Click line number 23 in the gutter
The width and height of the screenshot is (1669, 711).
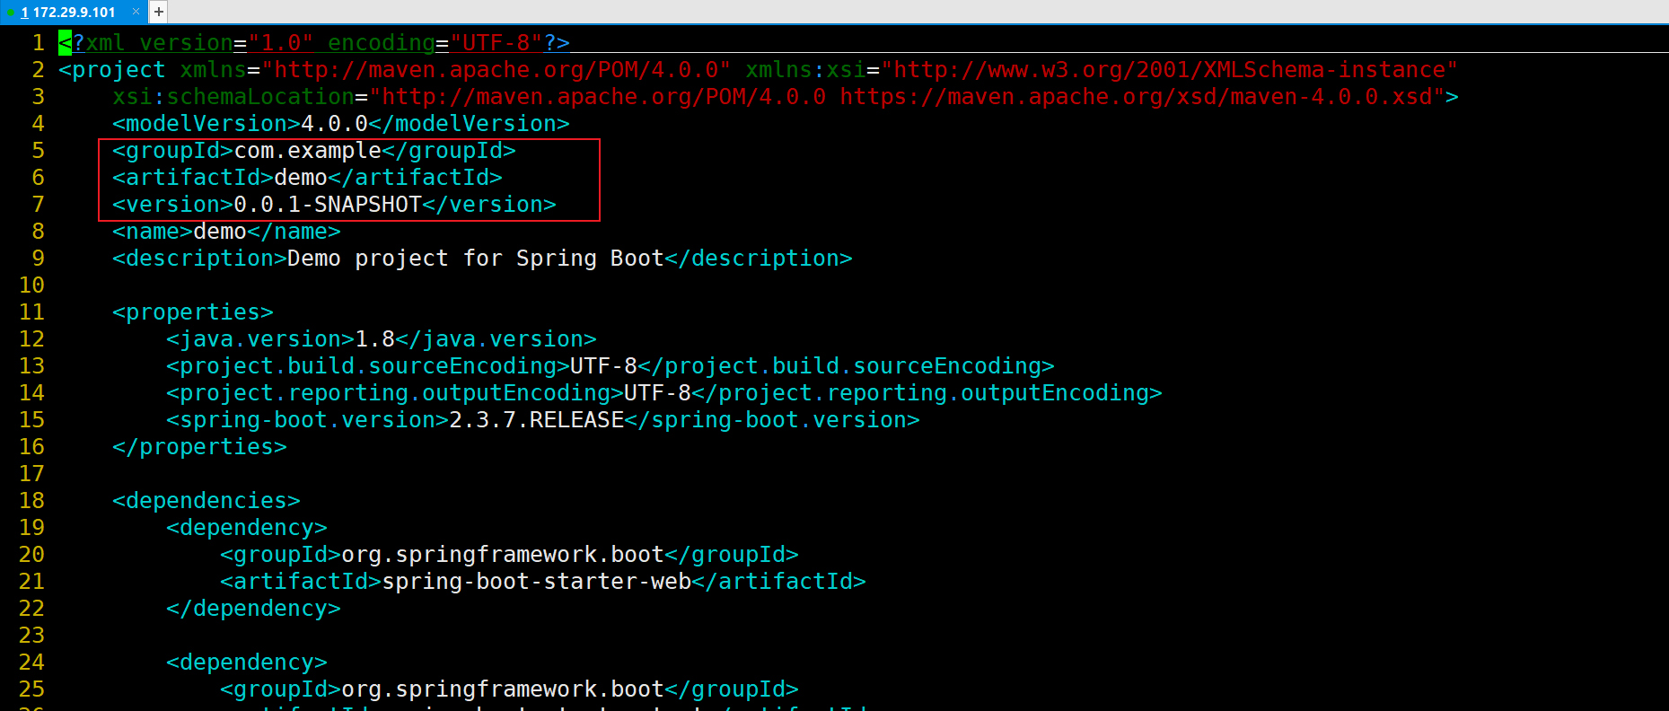[31, 636]
